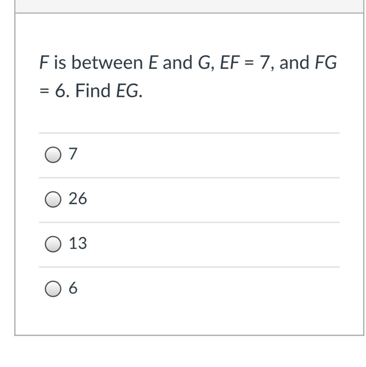Click the "= 6." text on second line
The height and width of the screenshot is (367, 366).
point(55,91)
